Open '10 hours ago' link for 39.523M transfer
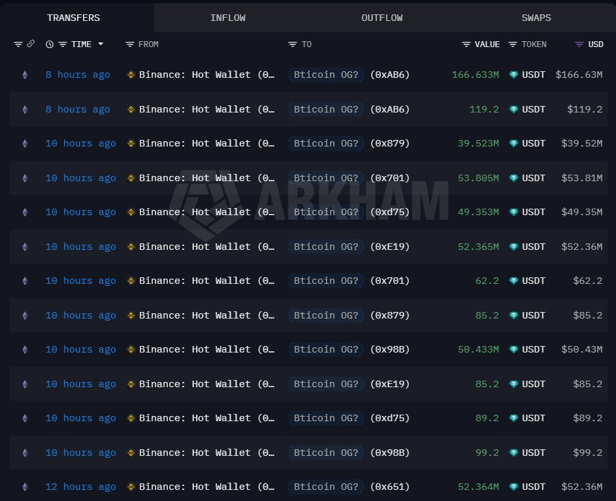 [x=80, y=143]
